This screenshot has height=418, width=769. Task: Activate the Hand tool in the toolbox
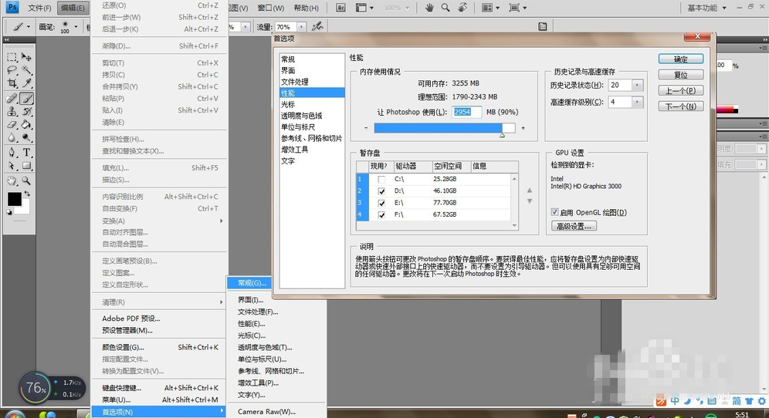tap(12, 180)
